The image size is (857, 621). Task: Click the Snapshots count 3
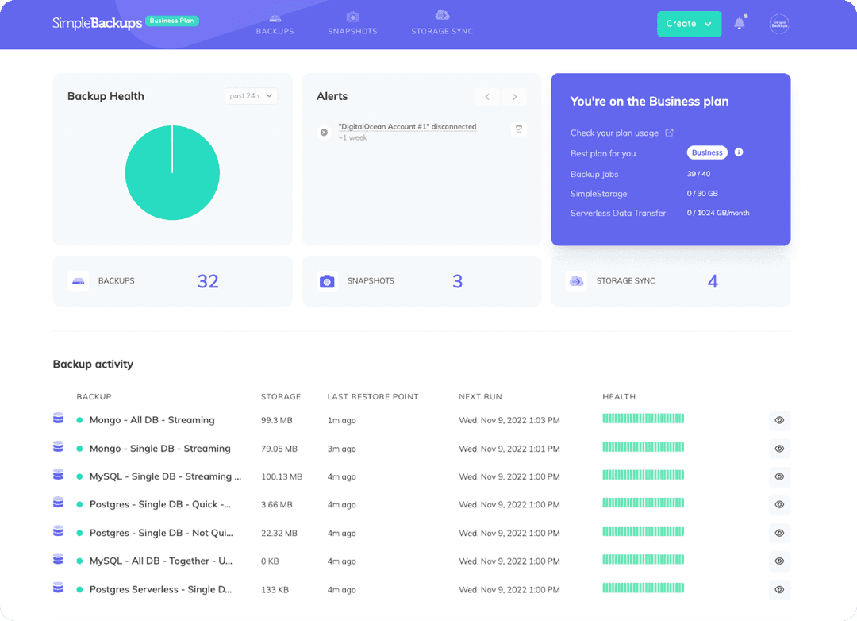[458, 281]
